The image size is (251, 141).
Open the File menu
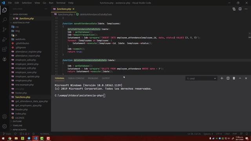[10, 3]
